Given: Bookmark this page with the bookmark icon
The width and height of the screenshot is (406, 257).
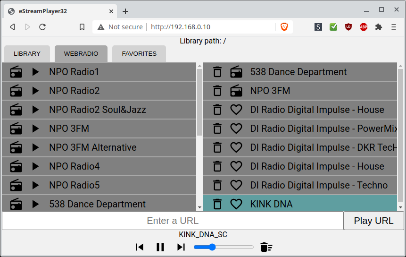Looking at the screenshot, I should [x=82, y=27].
